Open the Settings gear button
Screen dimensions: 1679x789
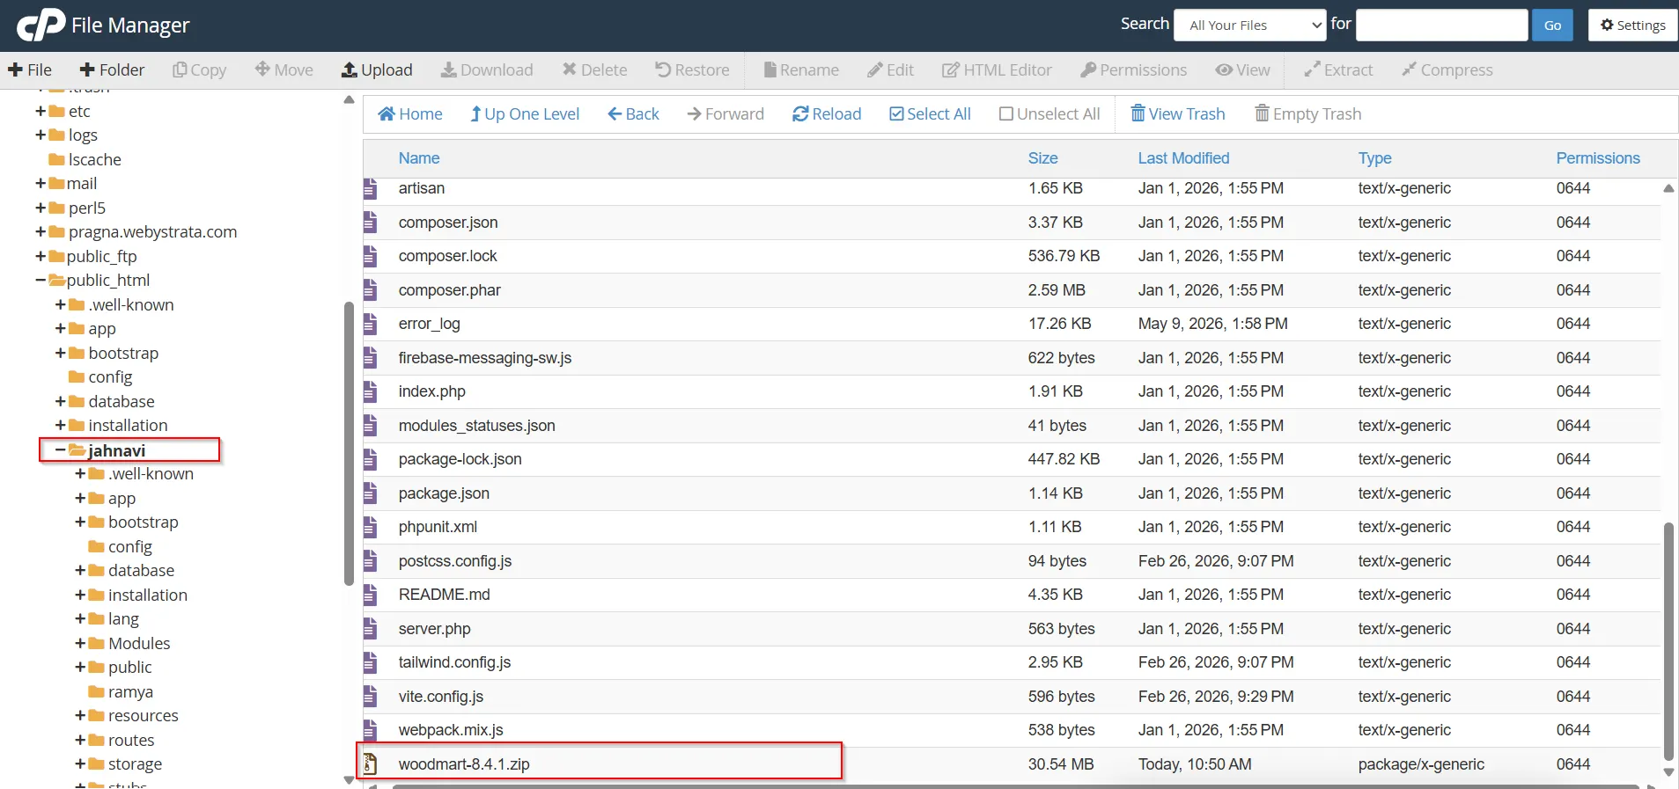point(1632,25)
